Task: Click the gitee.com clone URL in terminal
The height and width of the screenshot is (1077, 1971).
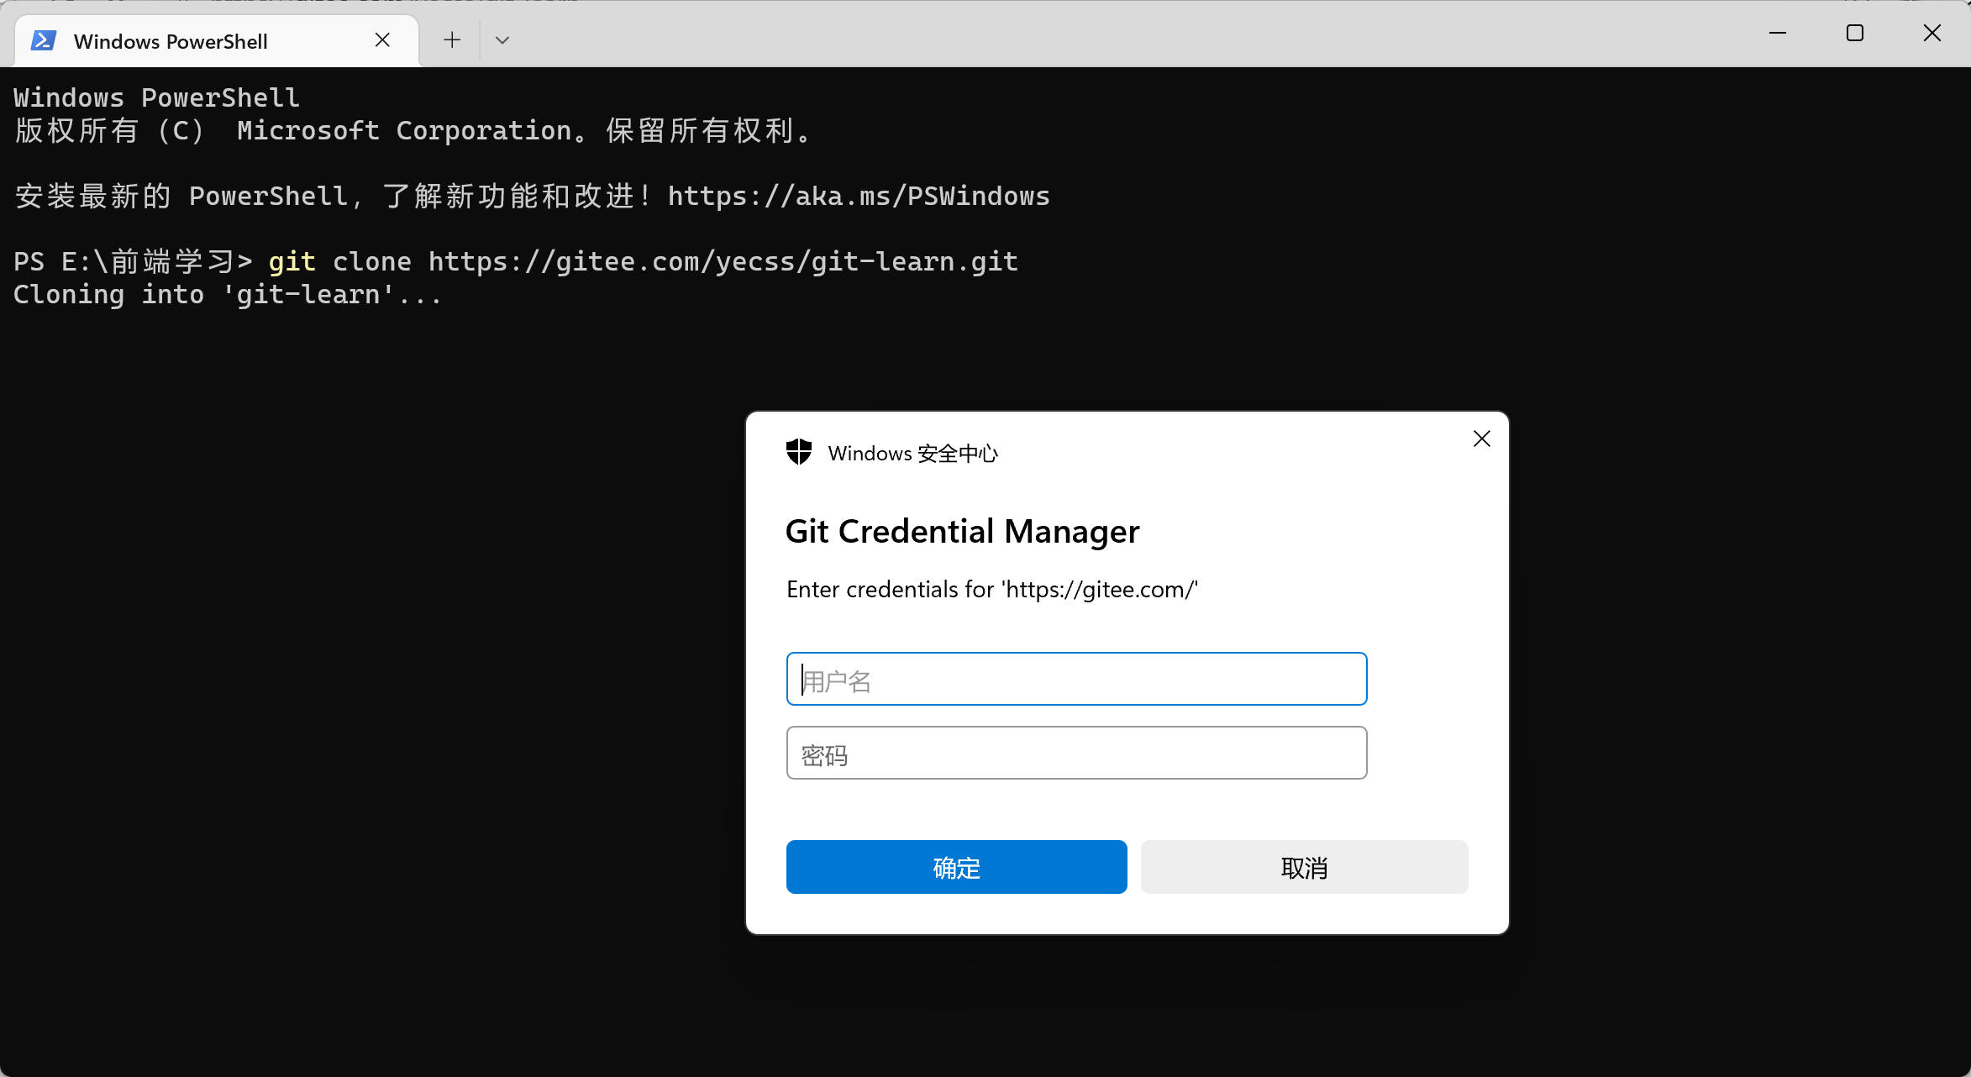Action: 723,262
